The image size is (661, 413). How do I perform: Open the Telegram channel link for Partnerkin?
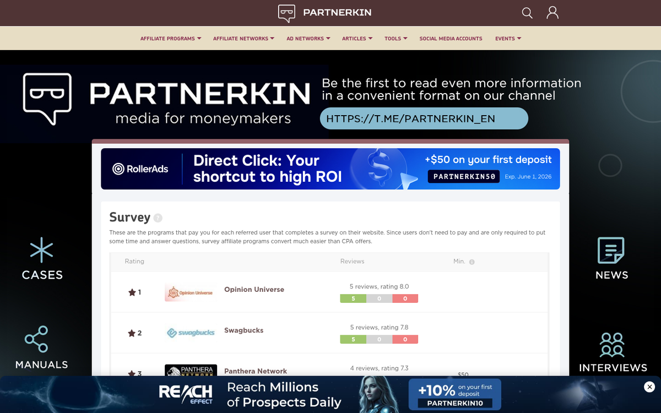click(x=424, y=118)
